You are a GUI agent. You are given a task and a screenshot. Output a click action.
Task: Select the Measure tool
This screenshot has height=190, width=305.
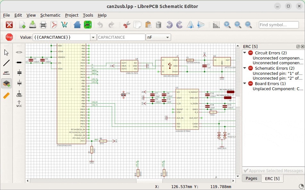(x=6, y=95)
